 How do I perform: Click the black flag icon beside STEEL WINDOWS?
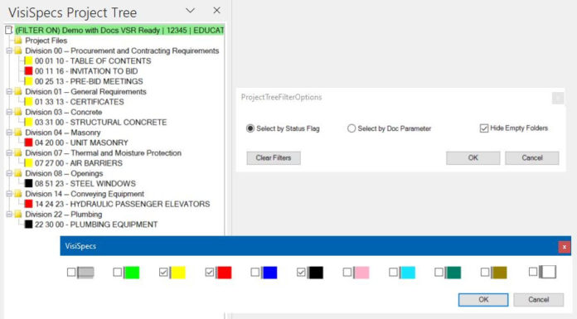(x=28, y=183)
